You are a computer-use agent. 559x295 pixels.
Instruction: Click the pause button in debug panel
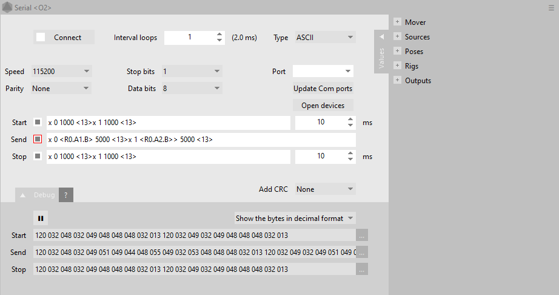[41, 218]
